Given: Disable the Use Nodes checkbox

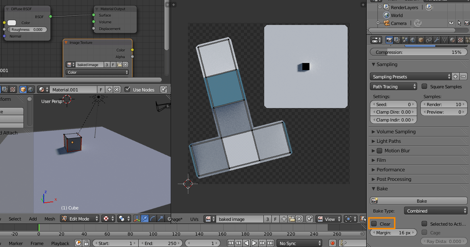Looking at the screenshot, I should click(x=127, y=89).
